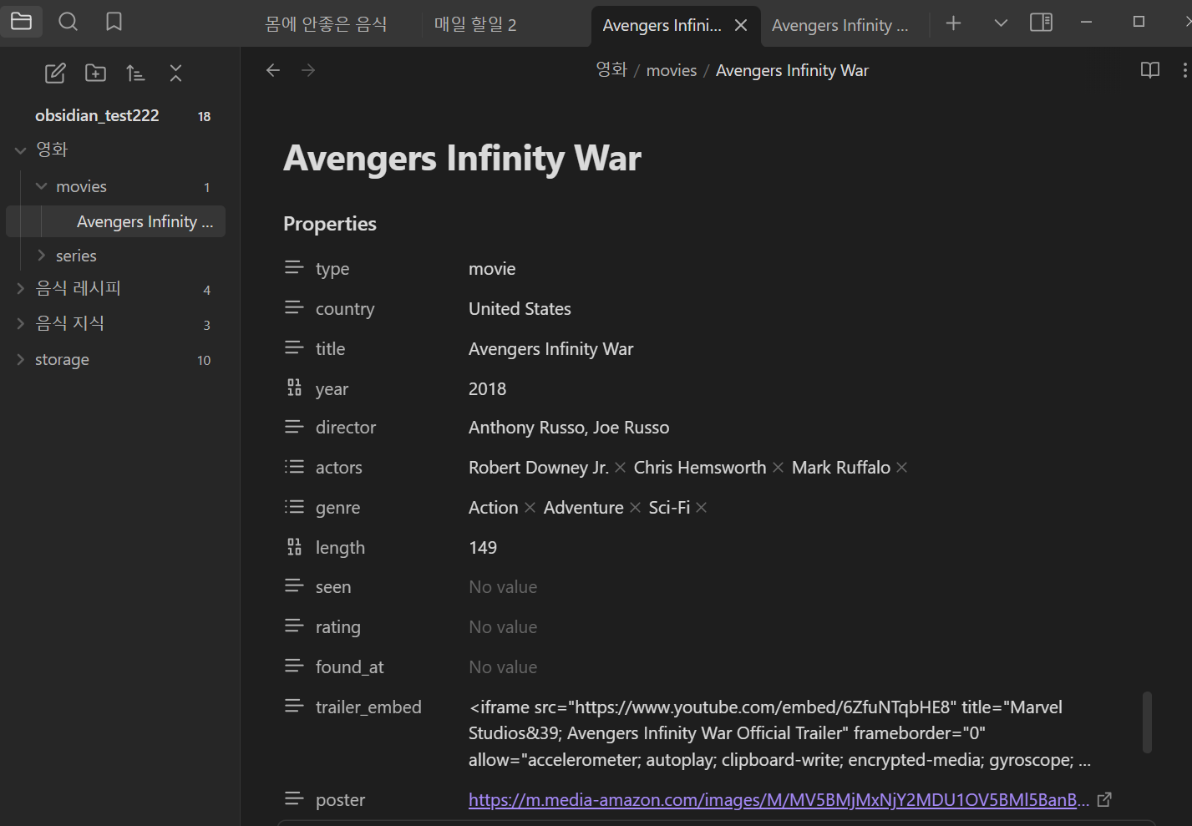The width and height of the screenshot is (1192, 826).
Task: Expand the 음식 레시피 folder
Action: point(21,288)
